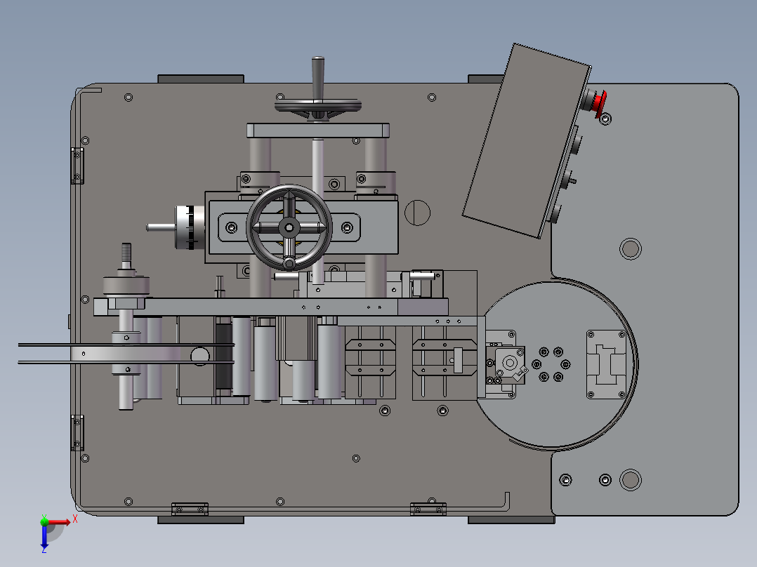Select the upper hinge on the left edge
The width and height of the screenshot is (757, 567).
[77, 166]
